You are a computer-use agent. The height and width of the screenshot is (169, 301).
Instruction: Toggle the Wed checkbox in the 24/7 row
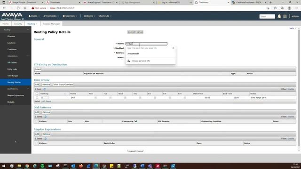click(125, 98)
